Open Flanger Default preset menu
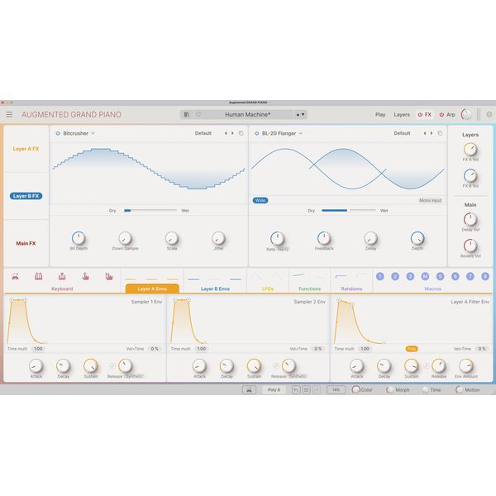Image resolution: width=496 pixels, height=496 pixels. click(402, 133)
